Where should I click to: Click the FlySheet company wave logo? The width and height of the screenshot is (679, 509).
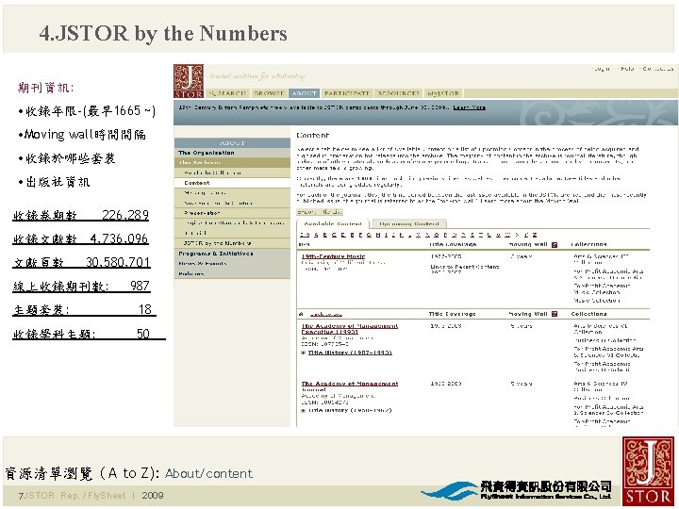click(x=451, y=491)
